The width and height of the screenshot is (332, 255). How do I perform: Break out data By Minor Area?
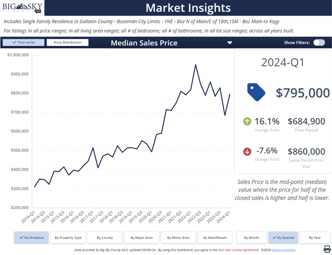(x=178, y=238)
